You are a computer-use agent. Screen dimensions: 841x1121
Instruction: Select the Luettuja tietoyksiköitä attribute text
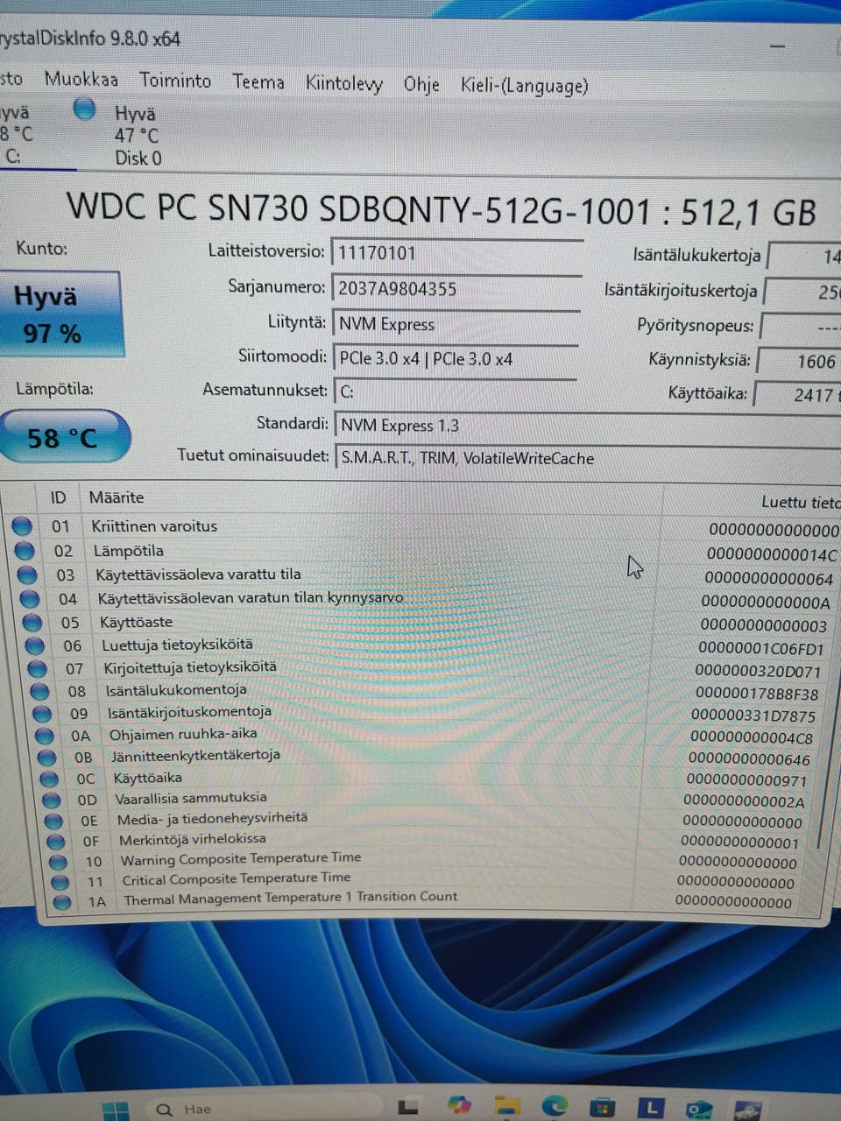point(177,645)
